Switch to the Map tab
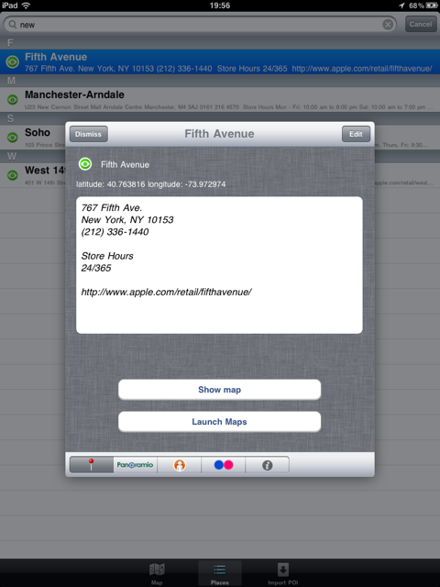This screenshot has height=587, width=440. tap(157, 573)
